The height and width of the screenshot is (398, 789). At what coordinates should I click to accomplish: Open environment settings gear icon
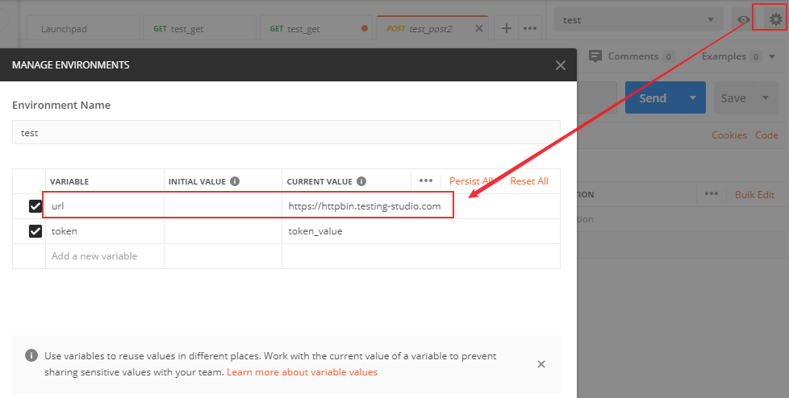775,19
